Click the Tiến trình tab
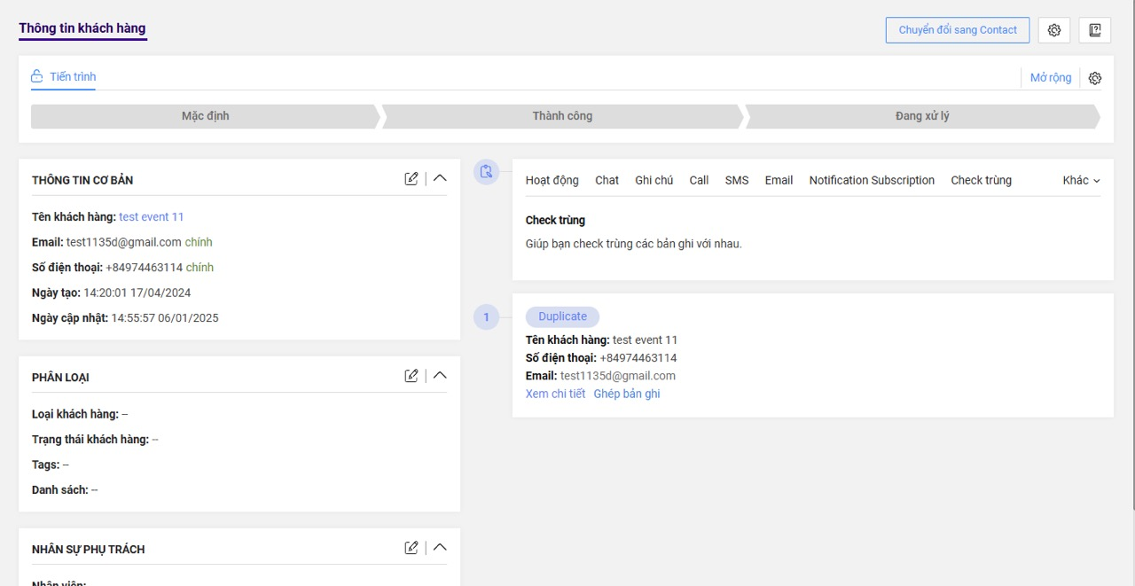The height and width of the screenshot is (586, 1135). pyautogui.click(x=64, y=77)
